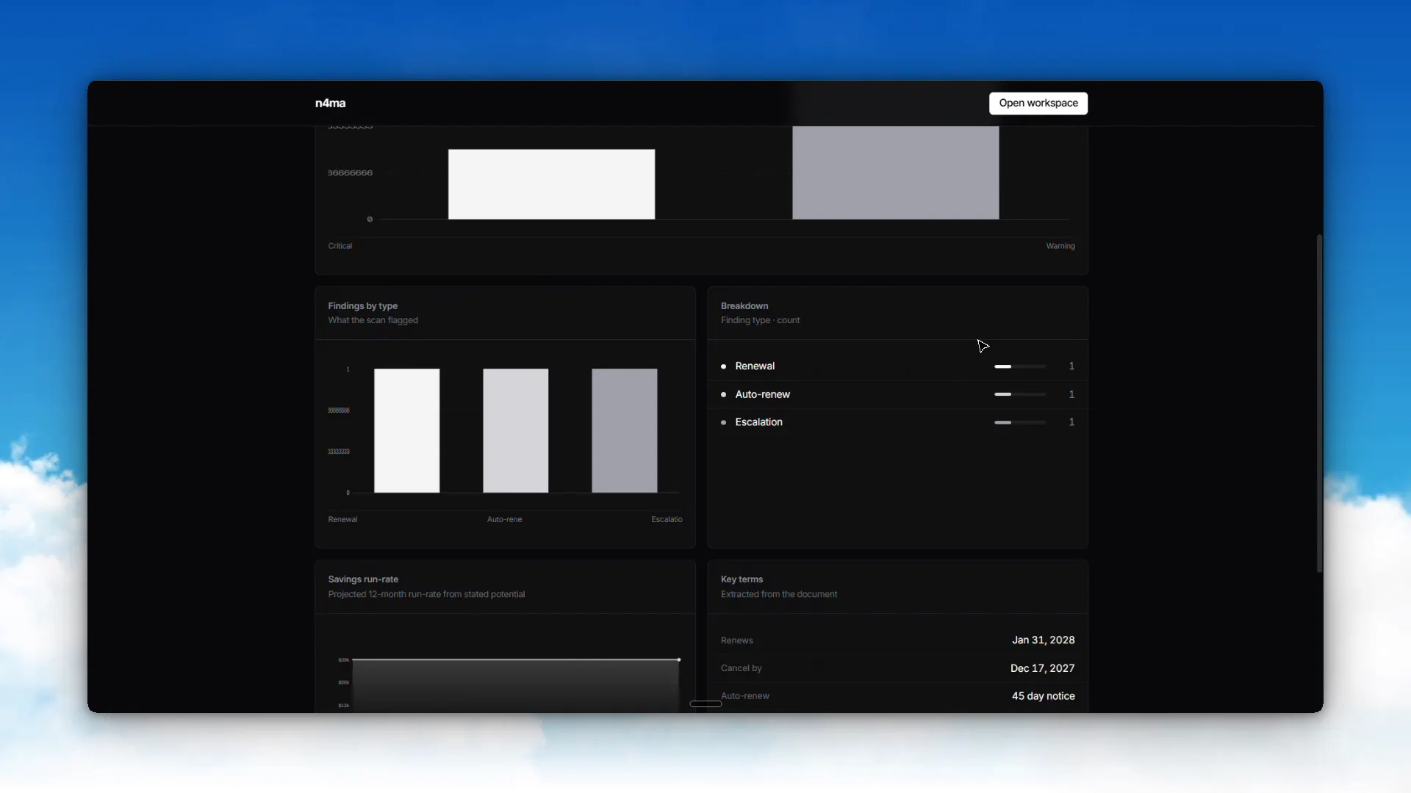Click the progress bar in the Auto-renew breakdown row
Image resolution: width=1411 pixels, height=793 pixels.
click(1020, 394)
